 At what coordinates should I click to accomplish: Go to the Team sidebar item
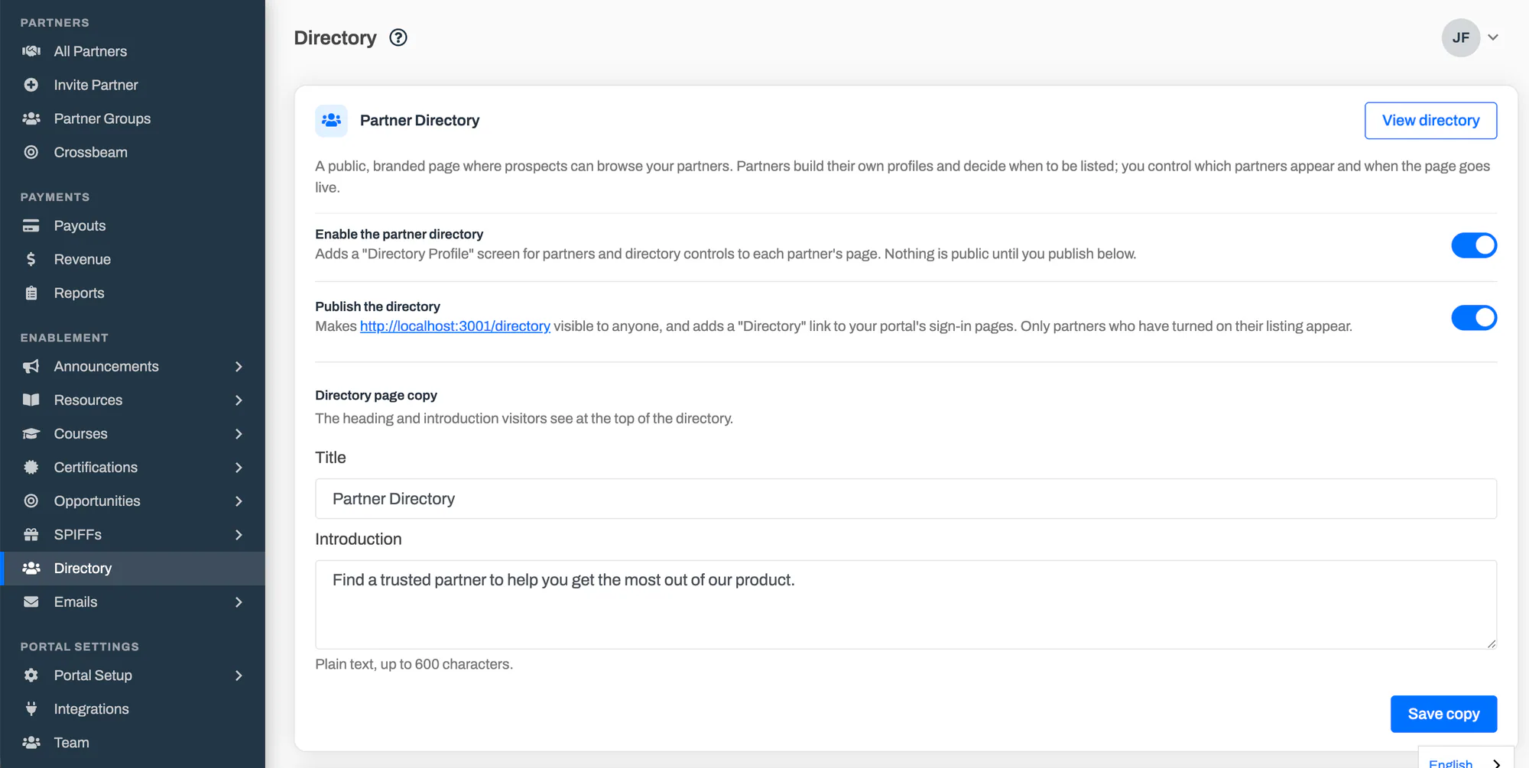(133, 742)
